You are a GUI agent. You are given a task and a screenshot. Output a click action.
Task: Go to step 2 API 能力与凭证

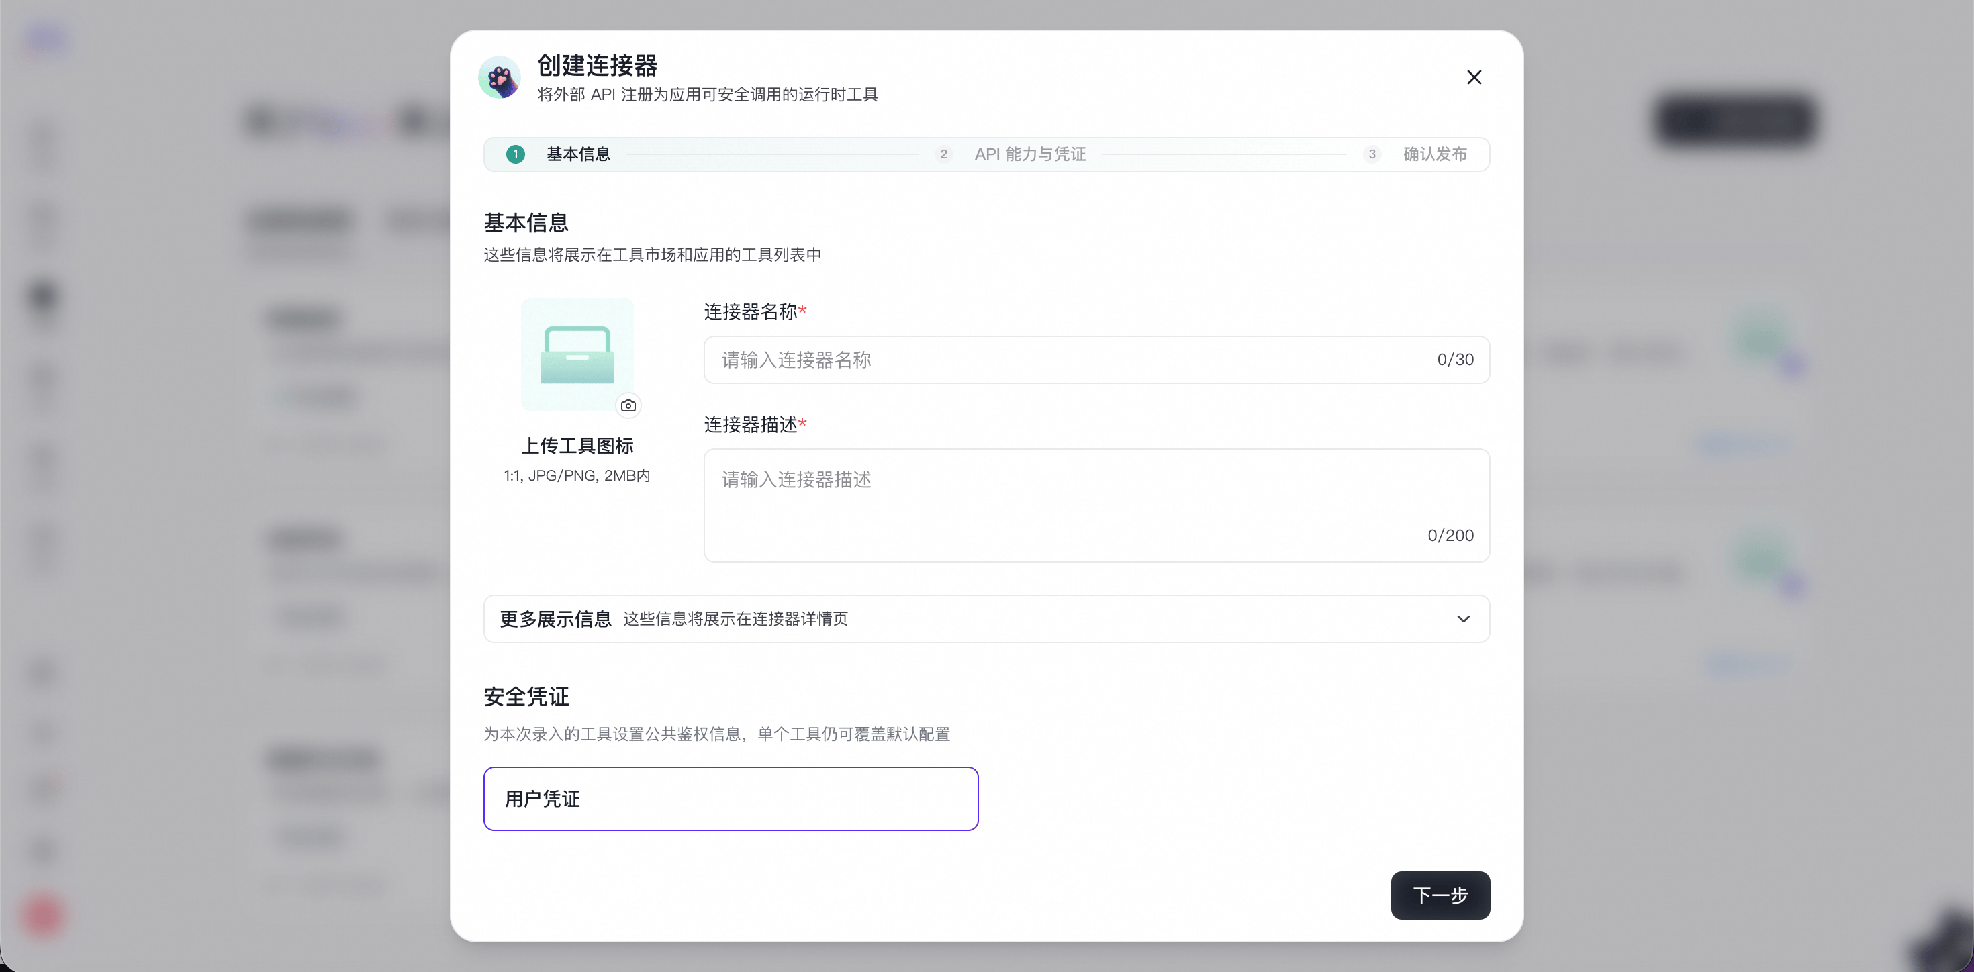pos(1010,154)
